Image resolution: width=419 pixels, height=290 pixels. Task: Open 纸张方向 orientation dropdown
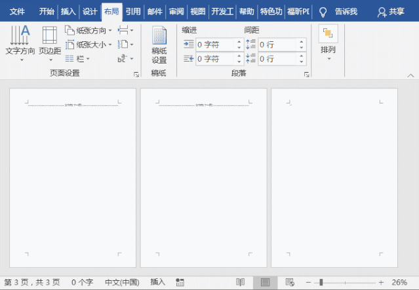89,31
